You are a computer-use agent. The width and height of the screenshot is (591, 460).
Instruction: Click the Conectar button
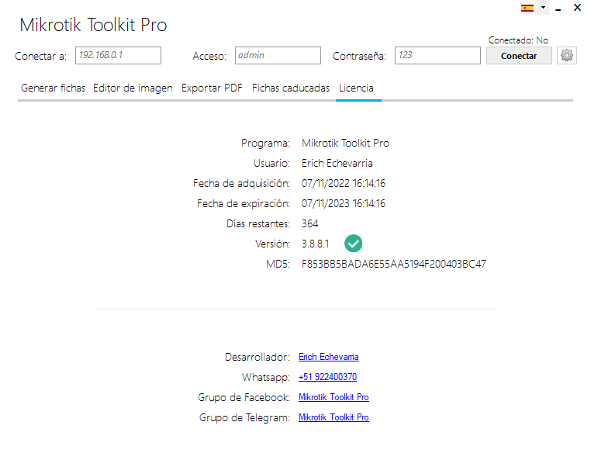point(519,55)
